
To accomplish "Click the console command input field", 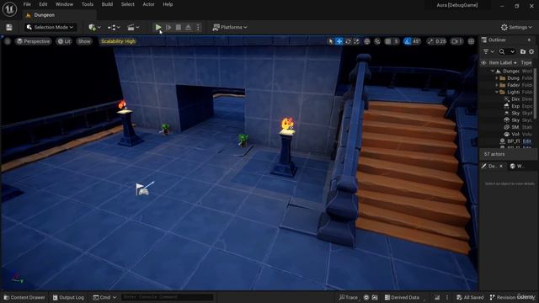I will (167, 297).
